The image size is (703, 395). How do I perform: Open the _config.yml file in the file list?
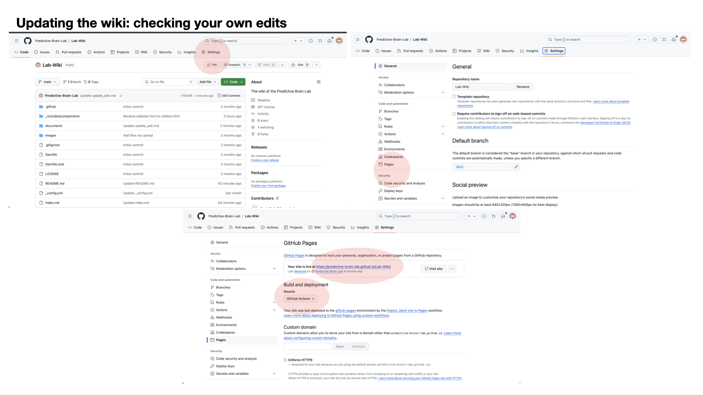click(54, 193)
